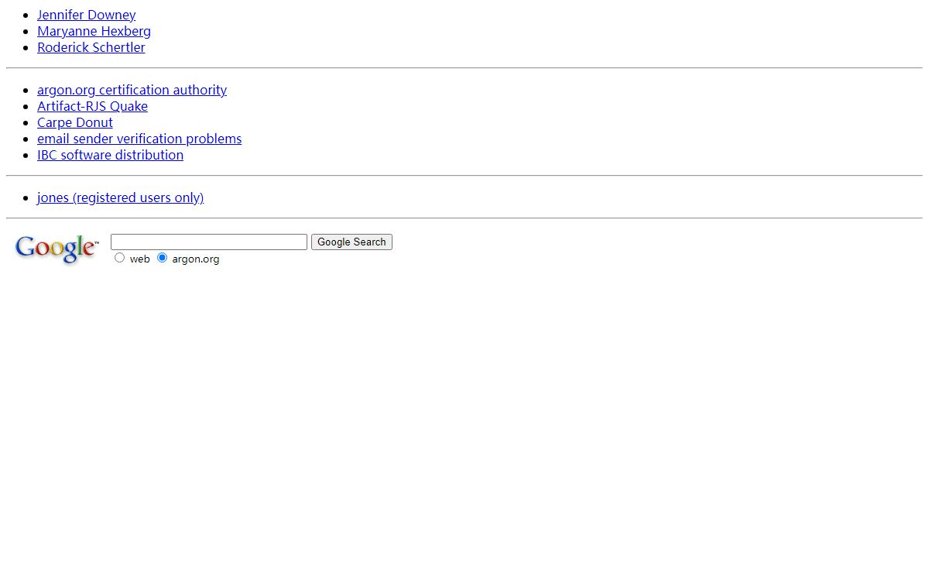929x573 pixels.
Task: Click the 'argon.org' search scope label
Action: [195, 259]
